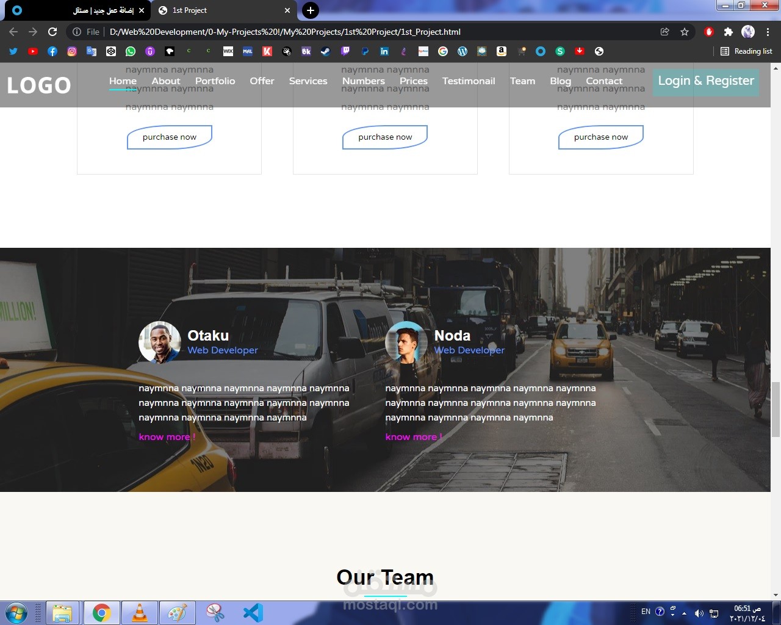Go back to previous page
This screenshot has width=781, height=625.
coord(13,32)
